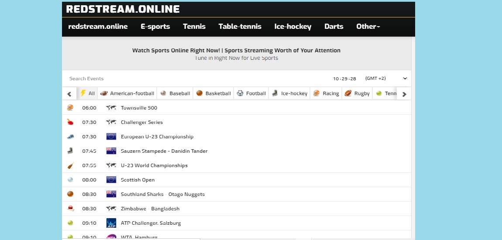Click the lightning bolt All icon
This screenshot has width=502, height=240.
coord(83,93)
